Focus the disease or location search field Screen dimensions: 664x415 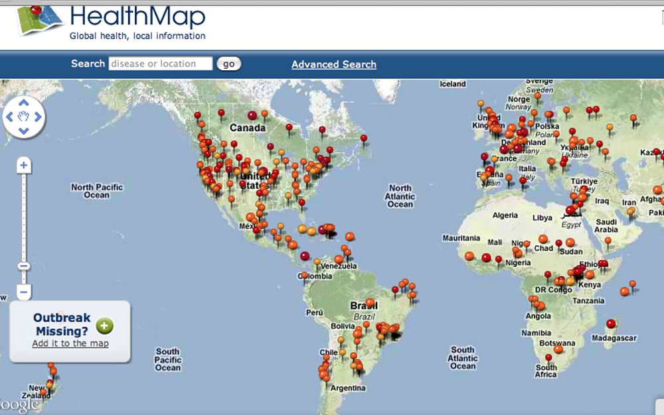(x=160, y=64)
